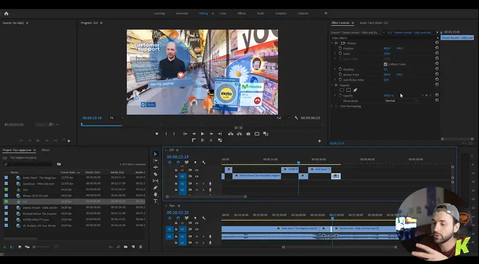Click Find magnifier in Project panel footer
479x264 pixels.
coord(118,247)
